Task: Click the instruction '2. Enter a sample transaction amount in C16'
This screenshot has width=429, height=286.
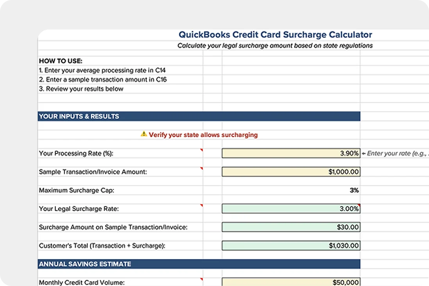Action: (103, 80)
